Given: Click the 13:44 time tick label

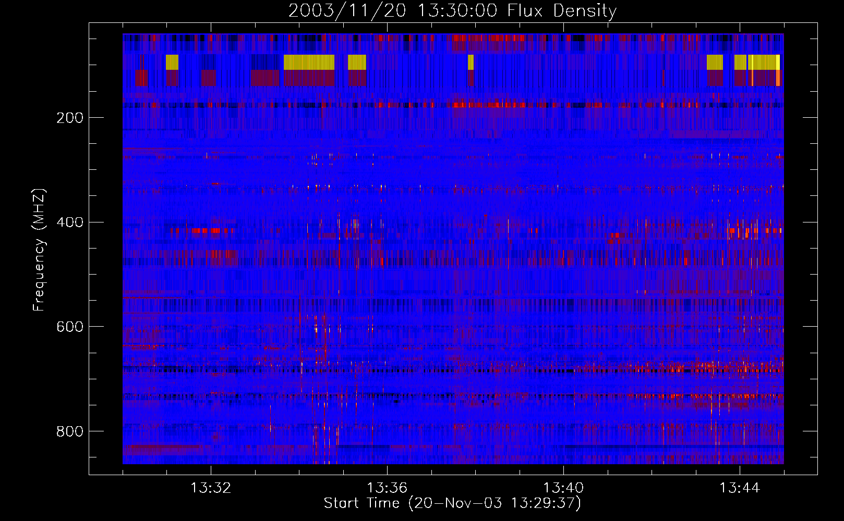Looking at the screenshot, I should [740, 488].
